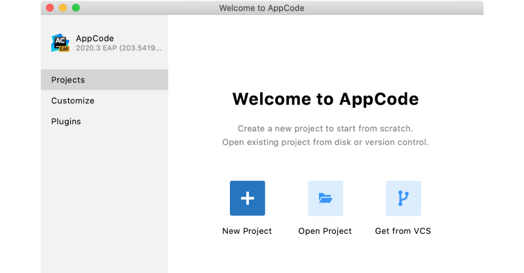Click the New Project plus icon

(248, 199)
